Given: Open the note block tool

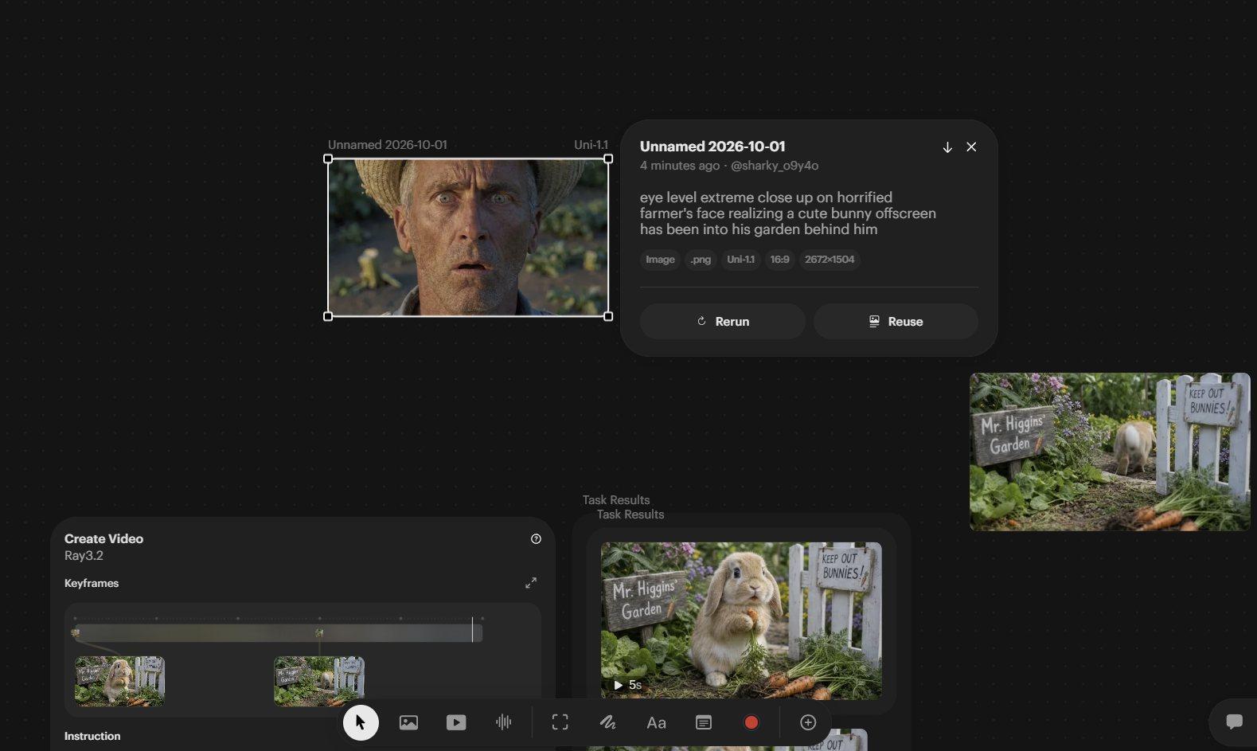Looking at the screenshot, I should tap(704, 722).
